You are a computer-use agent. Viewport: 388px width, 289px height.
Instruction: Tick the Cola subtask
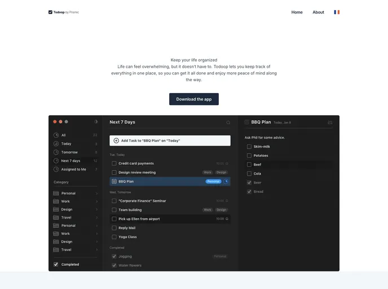click(249, 174)
